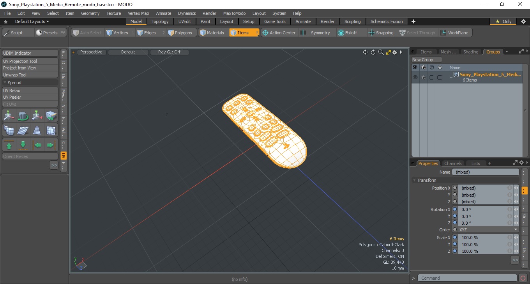530x284 pixels.
Task: Toggle Position X channel keyframe dot
Action: [x=455, y=188]
